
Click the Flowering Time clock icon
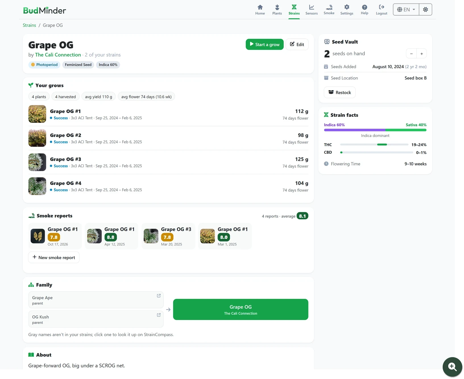pyautogui.click(x=326, y=164)
